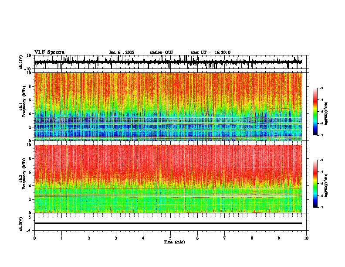Click time axis tick label "10"
Screen dimensions: 345x267
coord(306,238)
